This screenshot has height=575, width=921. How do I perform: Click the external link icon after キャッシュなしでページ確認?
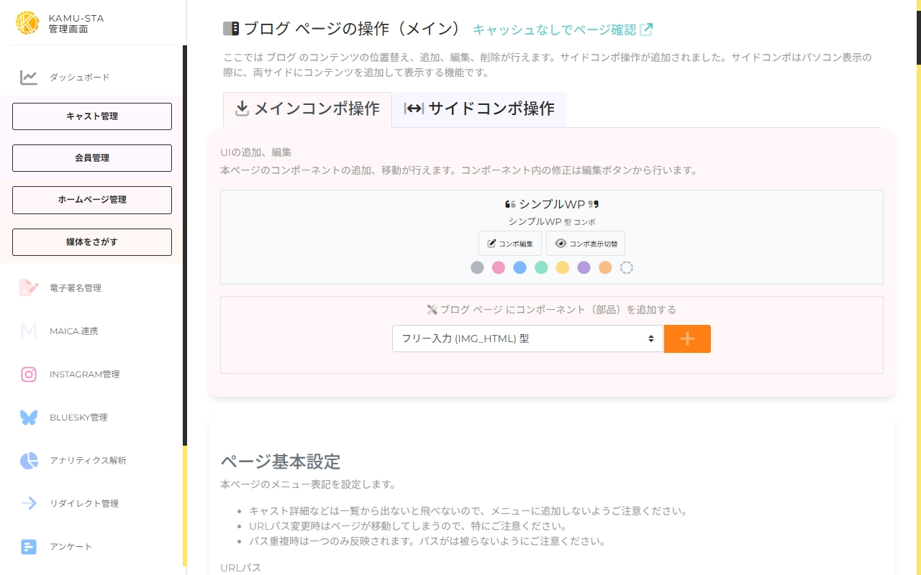(x=646, y=29)
